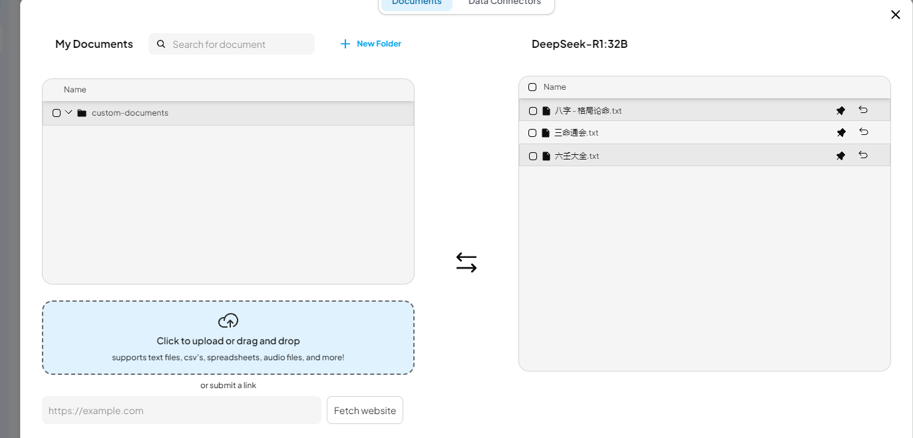Create a New Folder
913x438 pixels.
[x=371, y=44]
